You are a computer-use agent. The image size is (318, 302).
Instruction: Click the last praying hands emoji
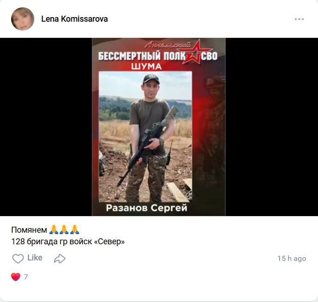(x=75, y=230)
